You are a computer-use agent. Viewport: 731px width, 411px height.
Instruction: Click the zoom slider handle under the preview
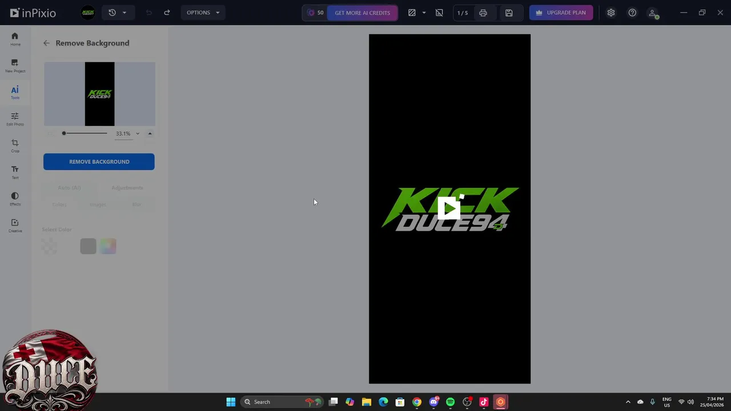pos(64,134)
